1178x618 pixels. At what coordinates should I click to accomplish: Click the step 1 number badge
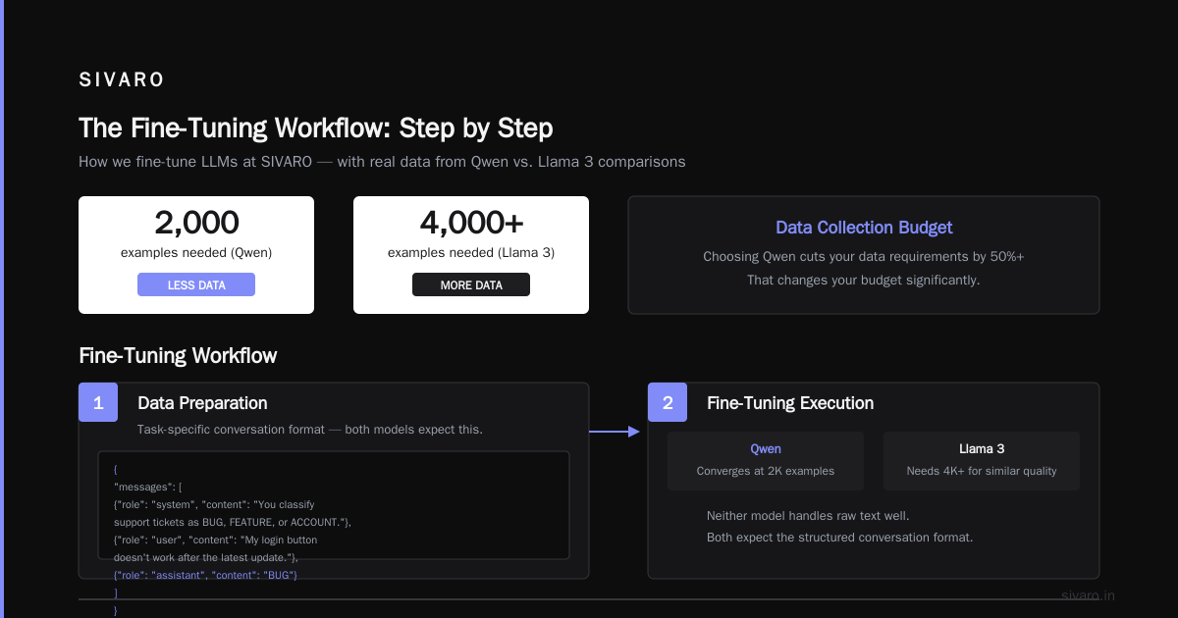(98, 402)
